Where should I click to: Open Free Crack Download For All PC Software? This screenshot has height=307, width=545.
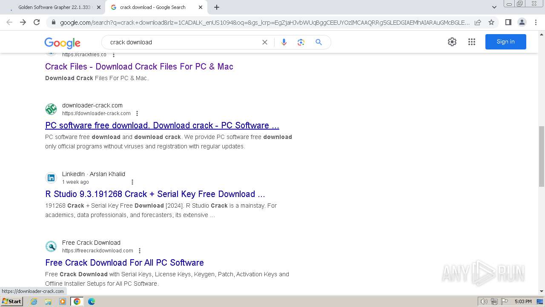124,263
